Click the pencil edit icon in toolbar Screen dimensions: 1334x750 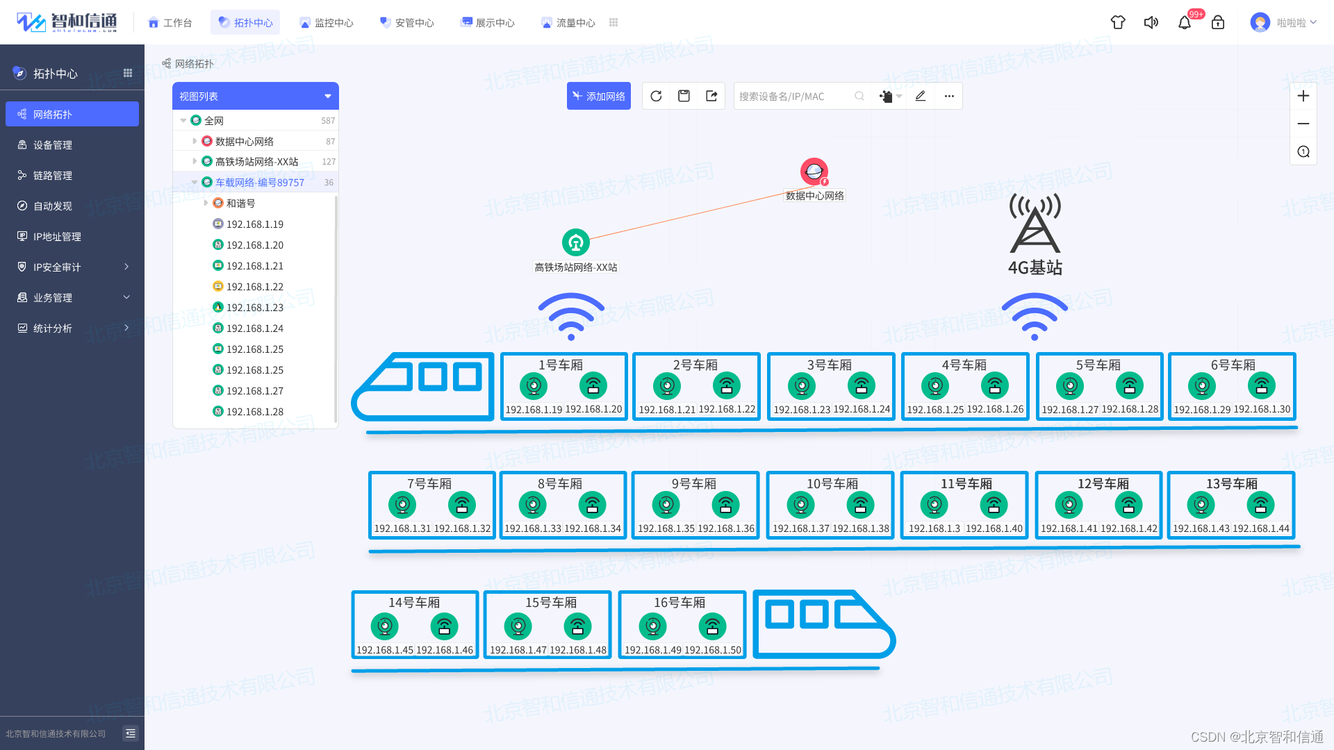tap(921, 97)
